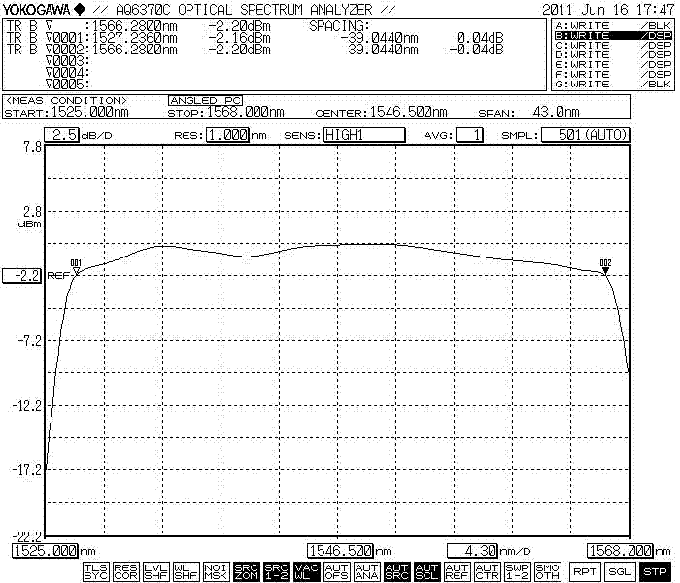Viewport: 680px width, 583px height.
Task: Toggle the AUT REF auto reference icon
Action: (x=458, y=571)
